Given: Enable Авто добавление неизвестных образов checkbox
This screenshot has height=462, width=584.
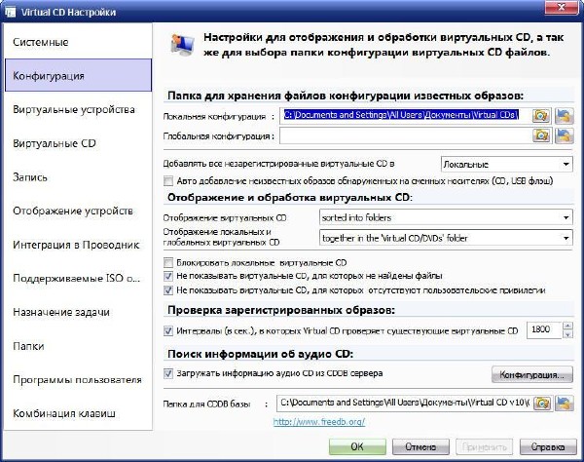Looking at the screenshot, I should pos(169,181).
